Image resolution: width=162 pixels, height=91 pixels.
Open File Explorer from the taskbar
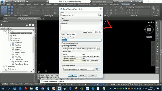click(31, 89)
